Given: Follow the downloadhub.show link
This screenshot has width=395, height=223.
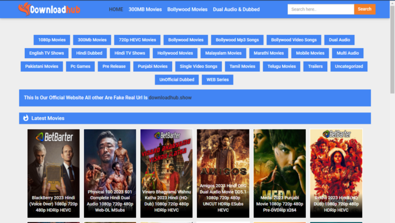Looking at the screenshot, I should pyautogui.click(x=170, y=98).
